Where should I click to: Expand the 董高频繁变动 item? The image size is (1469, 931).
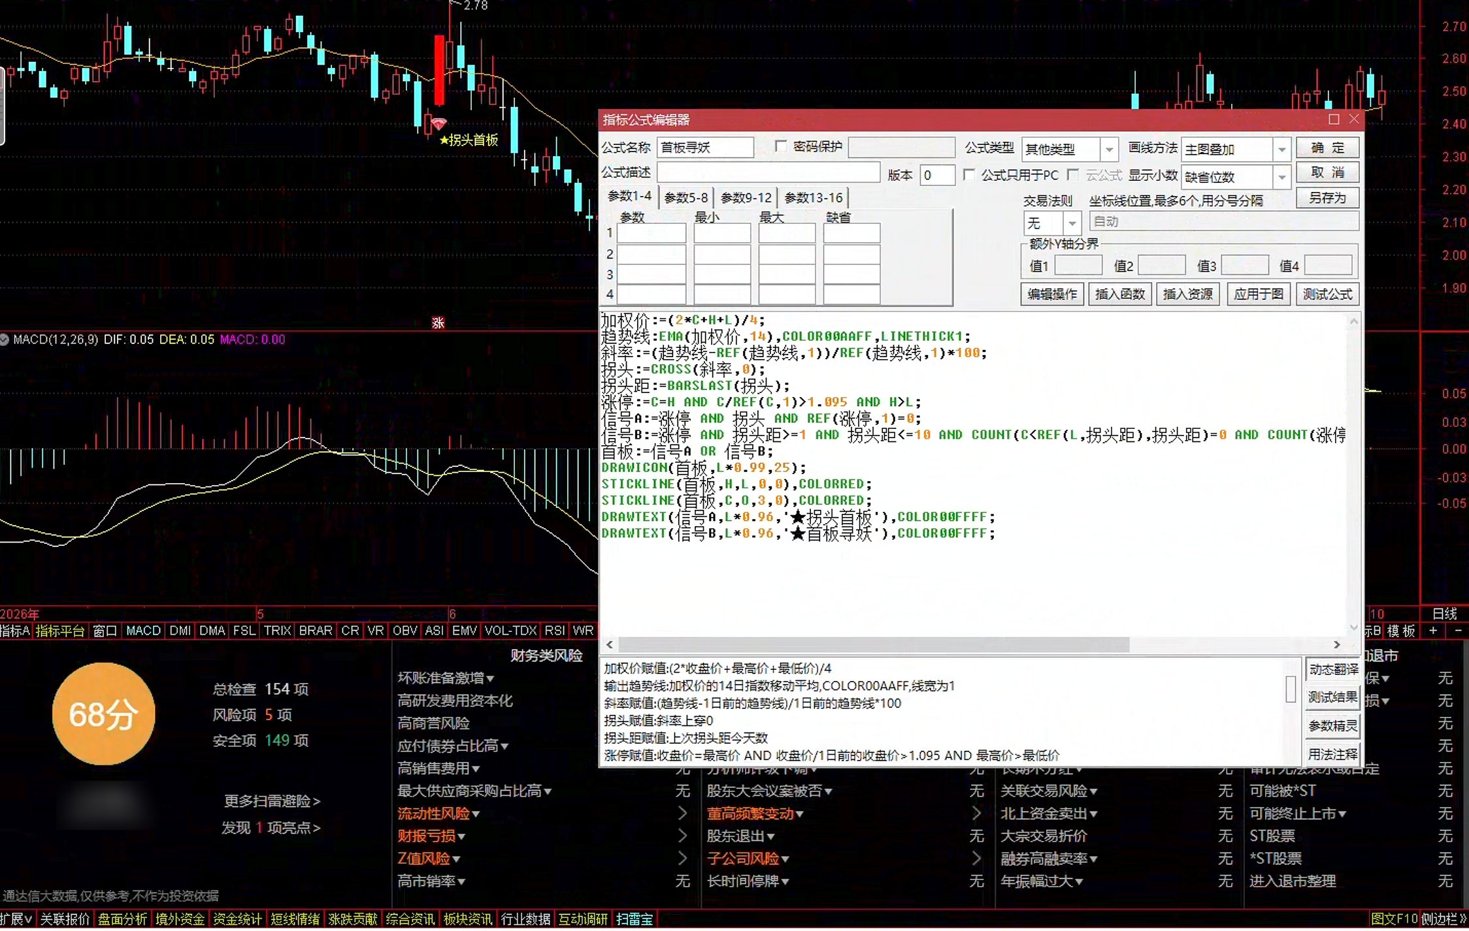[755, 813]
